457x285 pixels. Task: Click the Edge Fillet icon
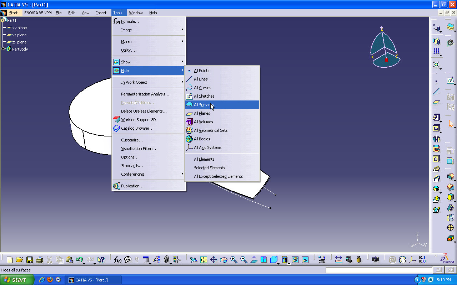tap(451, 177)
